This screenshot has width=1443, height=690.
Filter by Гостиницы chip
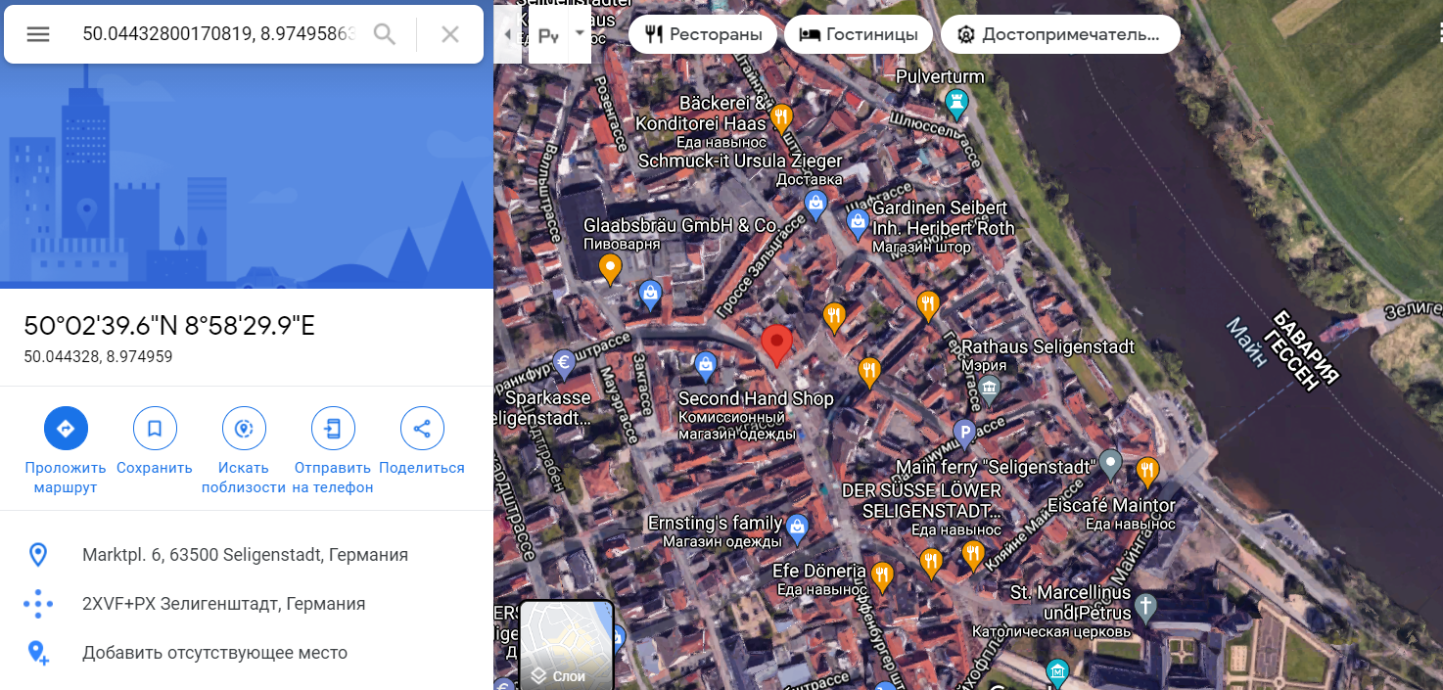[859, 34]
